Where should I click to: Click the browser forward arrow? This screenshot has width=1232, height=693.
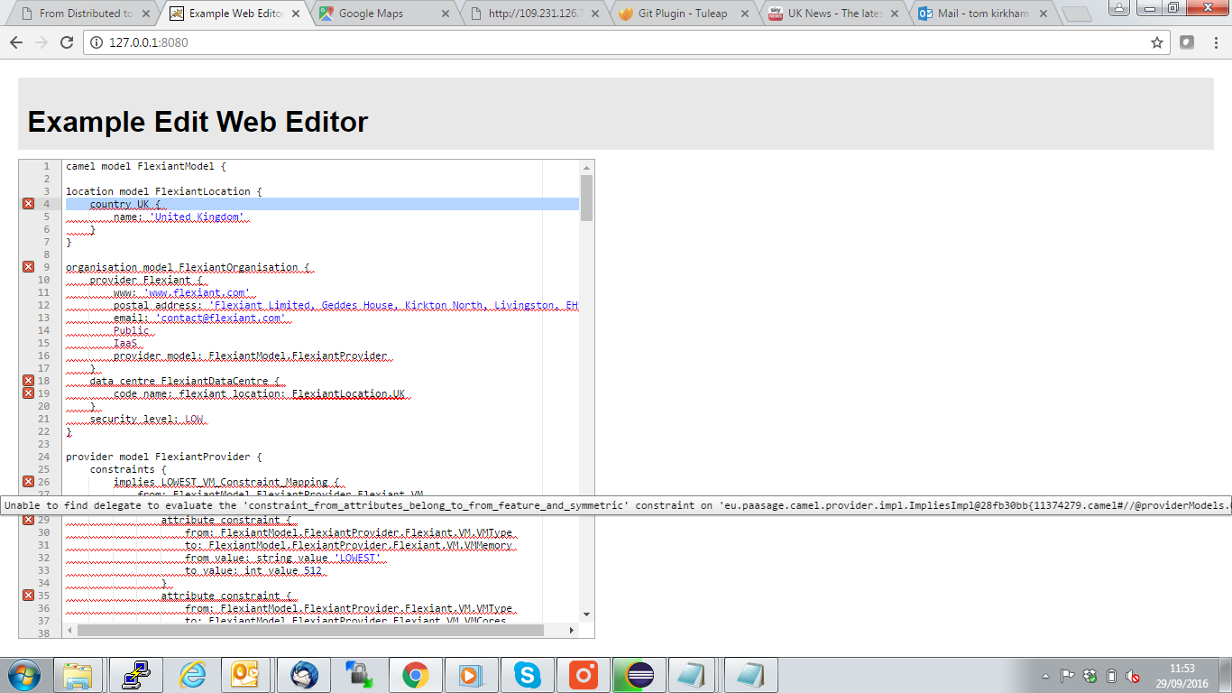click(x=41, y=42)
